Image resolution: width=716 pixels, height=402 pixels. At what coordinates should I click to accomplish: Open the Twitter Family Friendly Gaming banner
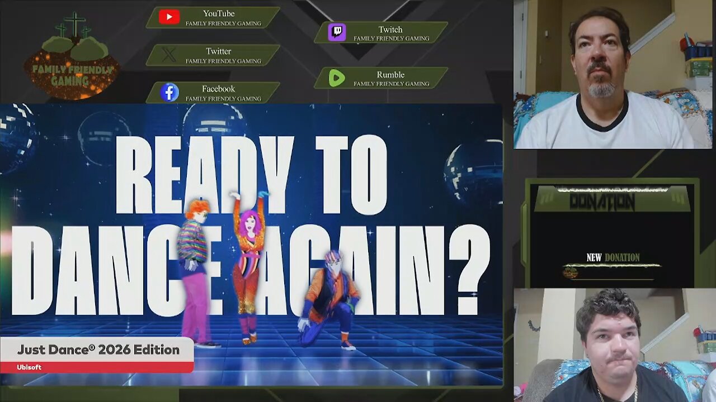213,55
